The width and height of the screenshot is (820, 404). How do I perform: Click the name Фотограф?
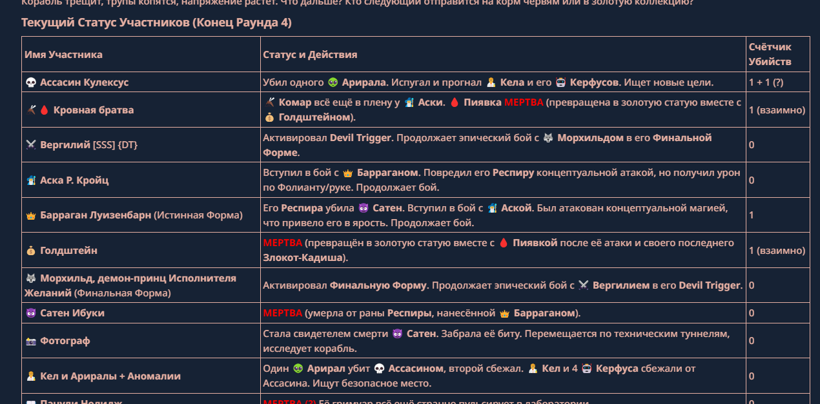point(65,341)
